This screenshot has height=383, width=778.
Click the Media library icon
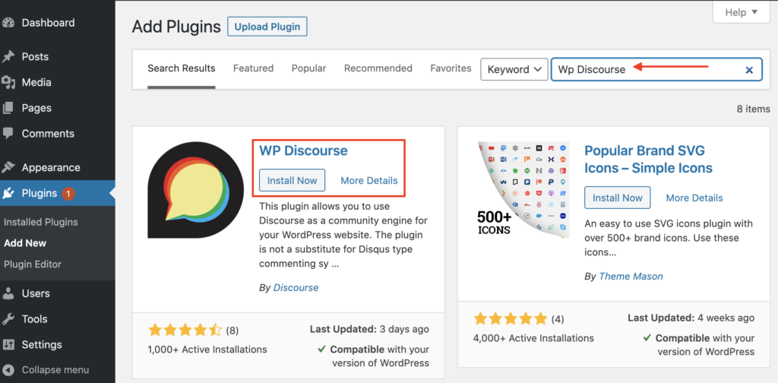[x=8, y=82]
